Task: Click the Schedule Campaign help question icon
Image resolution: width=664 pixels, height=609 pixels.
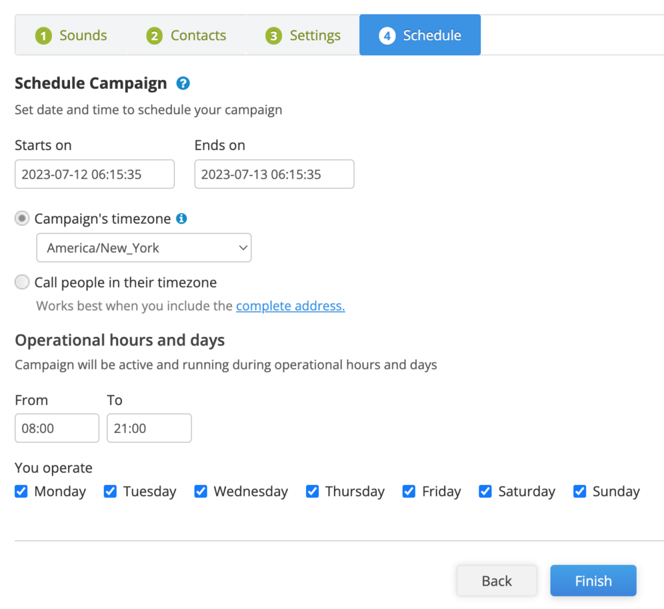Action: click(183, 84)
